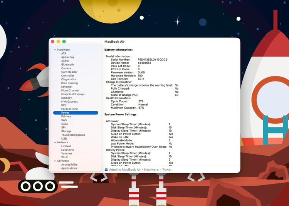Open the Diagnostics entry
The image size is (289, 206).
click(x=69, y=80)
